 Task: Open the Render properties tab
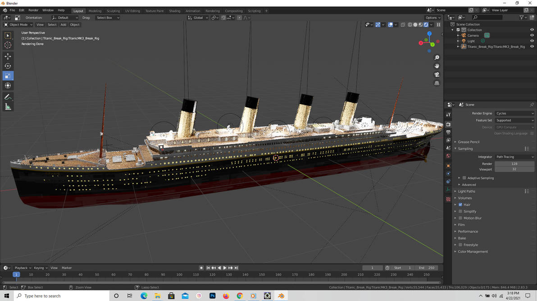(448, 124)
